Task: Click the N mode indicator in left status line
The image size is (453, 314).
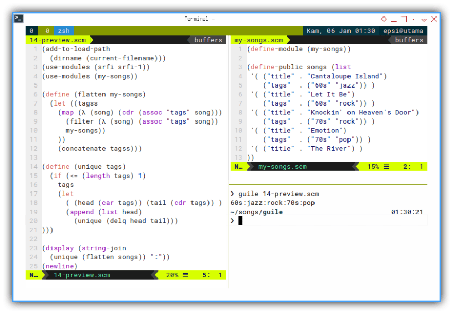Action: tap(34, 275)
